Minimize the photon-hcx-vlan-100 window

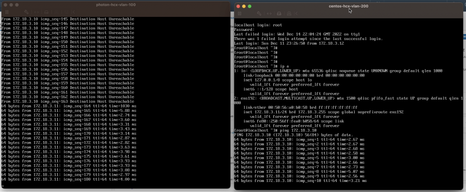[11, 5]
